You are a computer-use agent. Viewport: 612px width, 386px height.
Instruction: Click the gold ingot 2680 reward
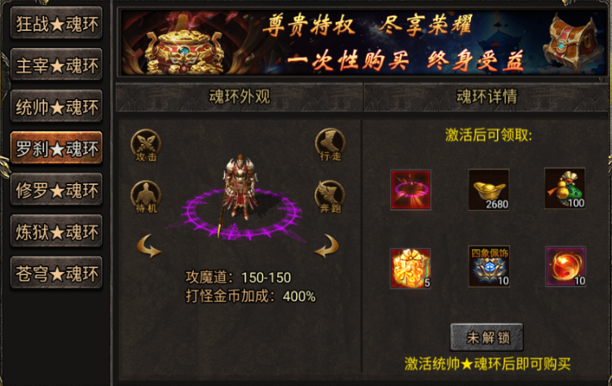489,190
